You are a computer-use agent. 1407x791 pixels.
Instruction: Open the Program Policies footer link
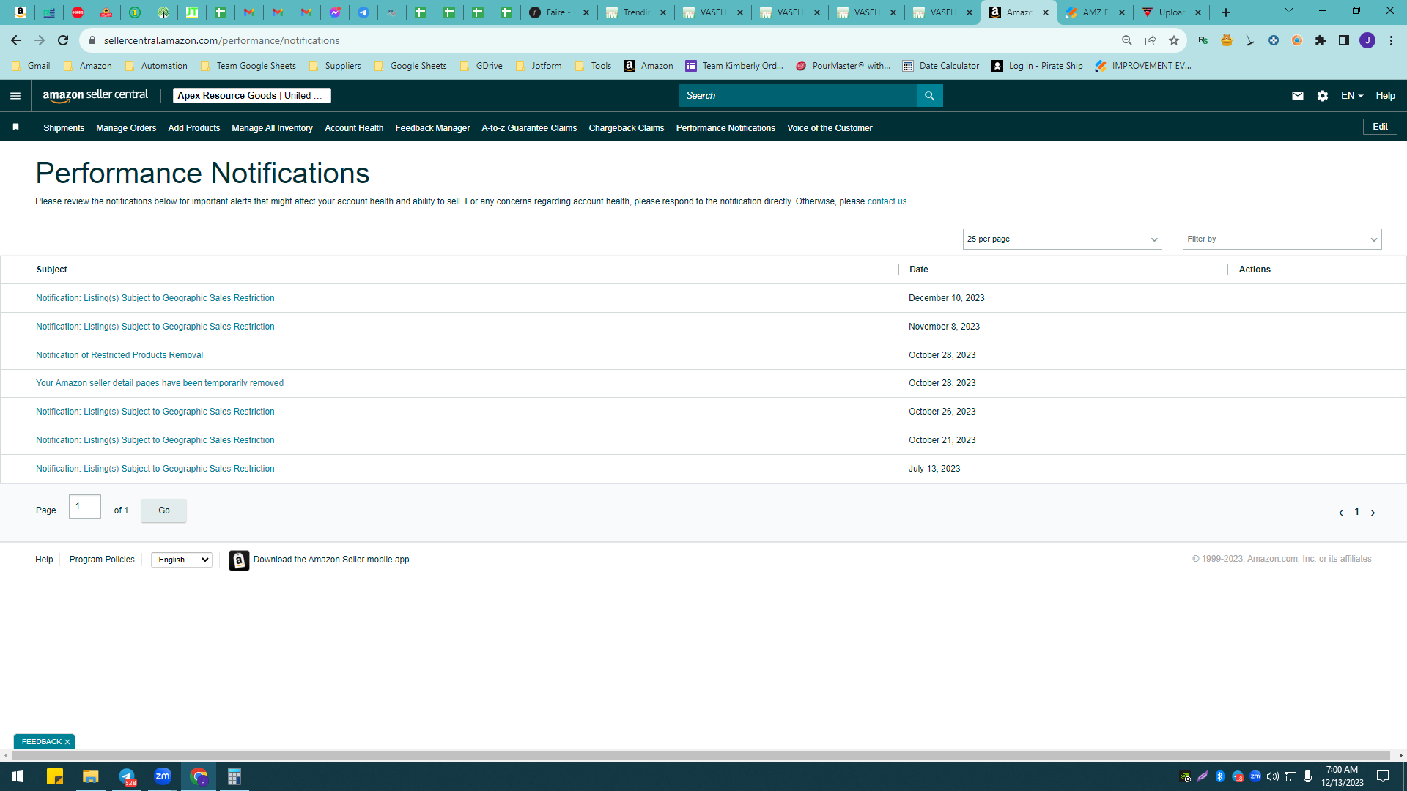coord(102,560)
